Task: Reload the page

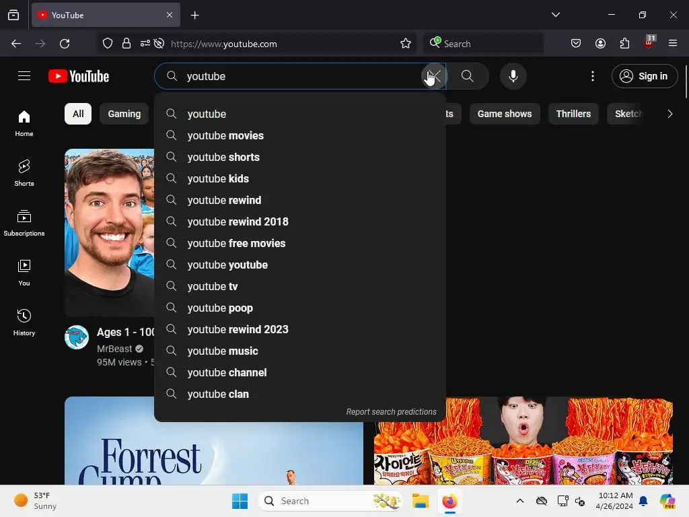Action: (65, 44)
